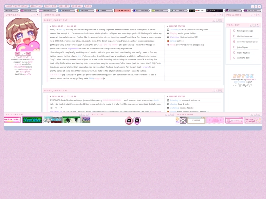This screenshot has width=266, height=199.
Task: Collapse the second Current Status heading arrow
Action: tap(167, 96)
